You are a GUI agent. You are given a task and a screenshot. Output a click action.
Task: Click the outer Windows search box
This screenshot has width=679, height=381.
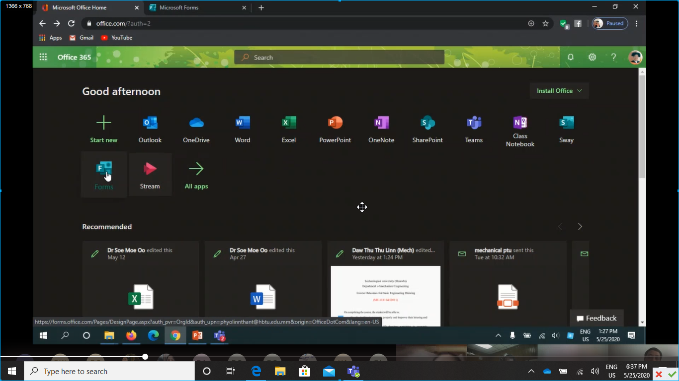pyautogui.click(x=109, y=371)
